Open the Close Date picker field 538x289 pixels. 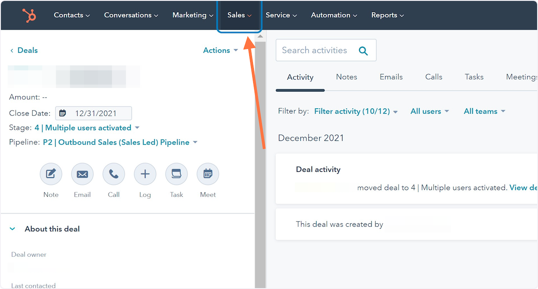[93, 113]
